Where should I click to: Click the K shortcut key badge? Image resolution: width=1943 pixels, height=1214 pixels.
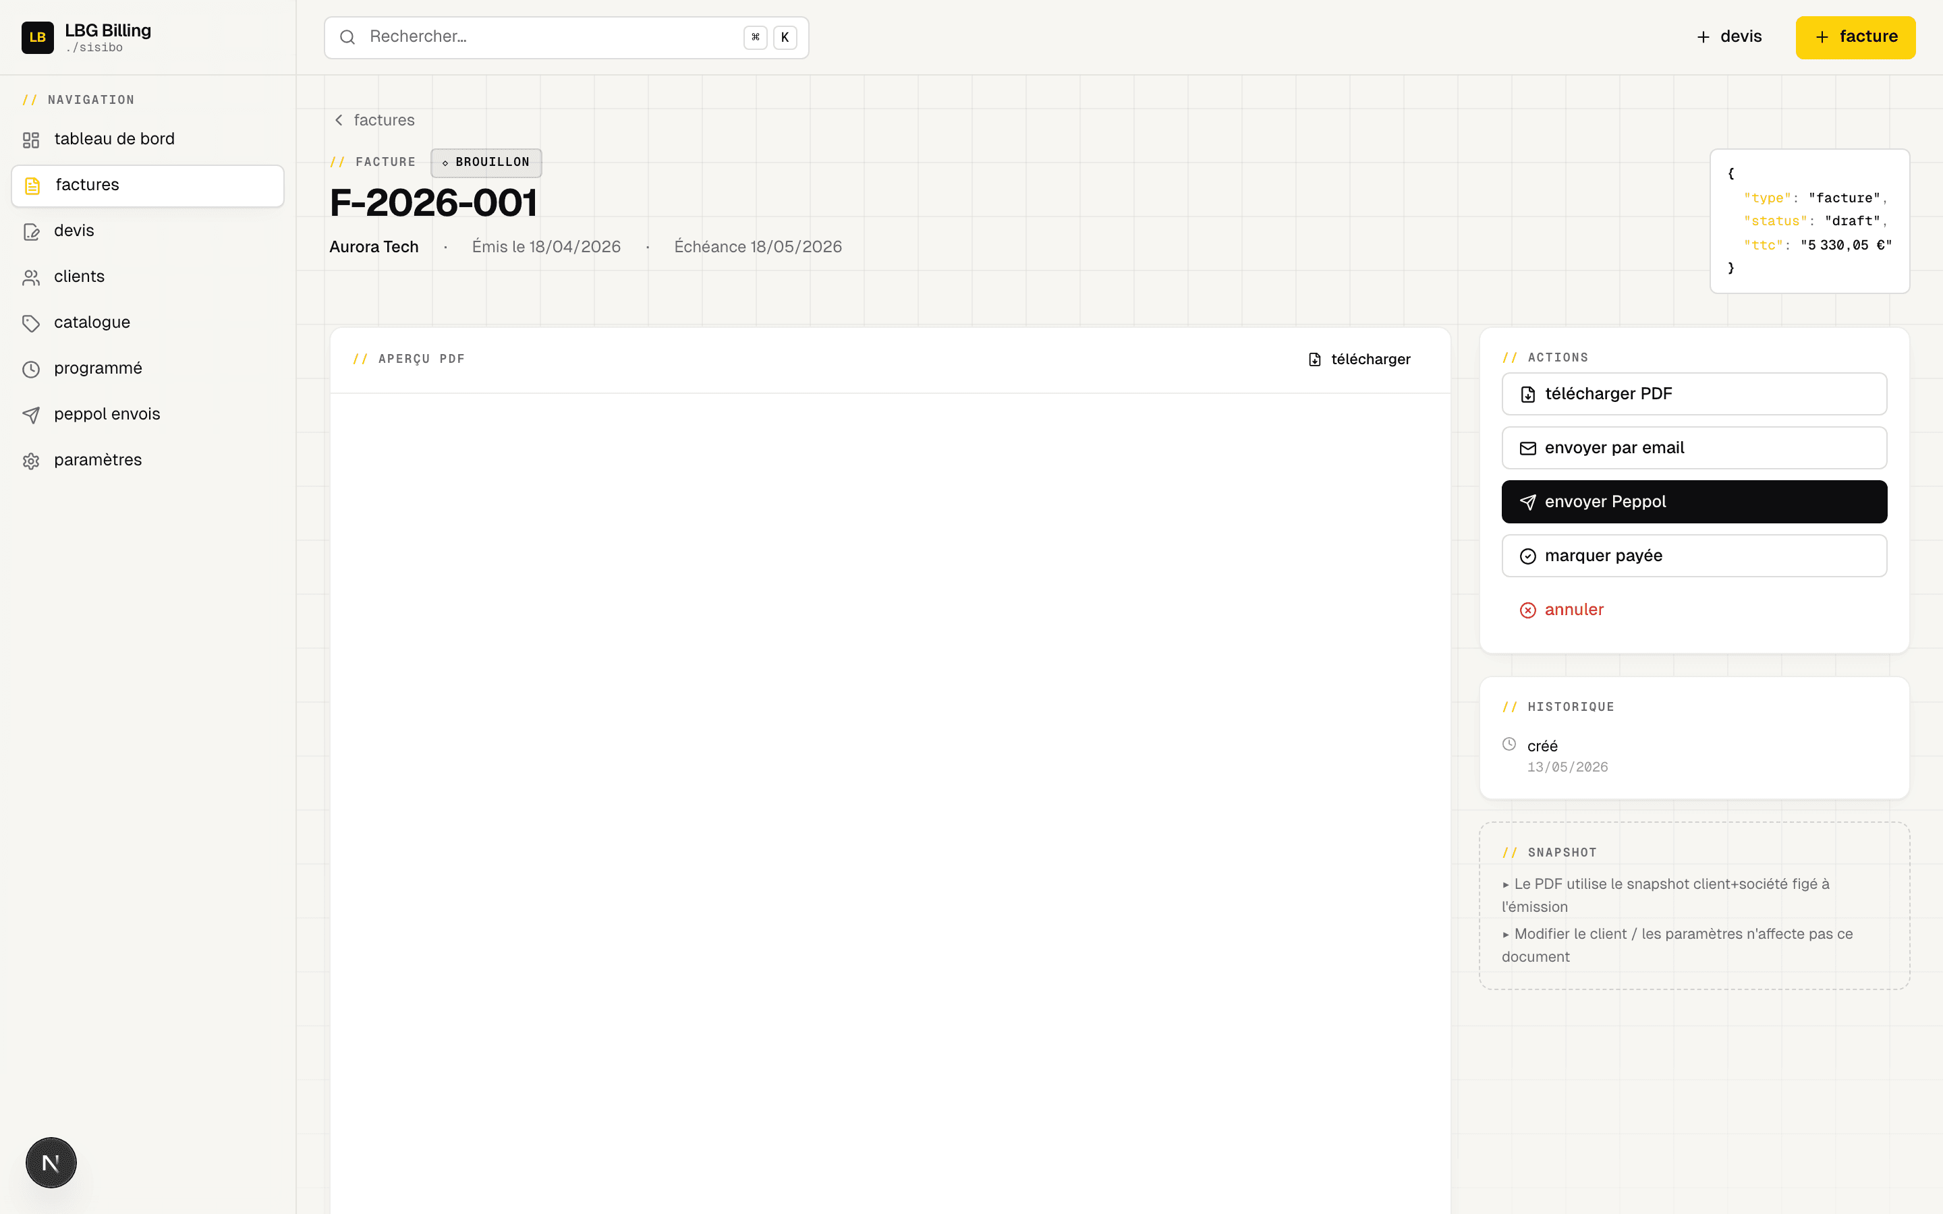[x=785, y=37]
